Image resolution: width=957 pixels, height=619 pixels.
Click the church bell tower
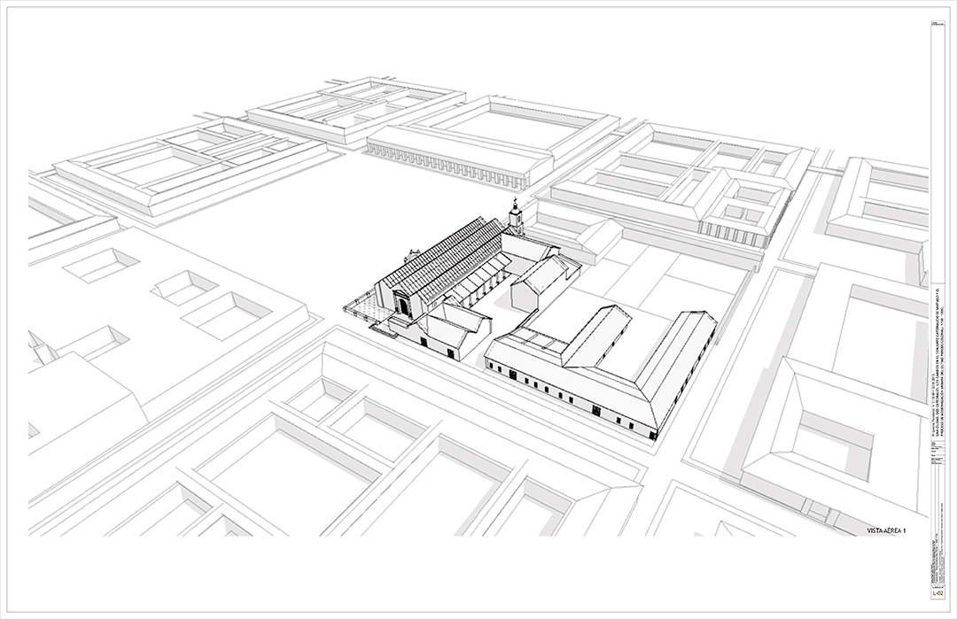[x=515, y=216]
